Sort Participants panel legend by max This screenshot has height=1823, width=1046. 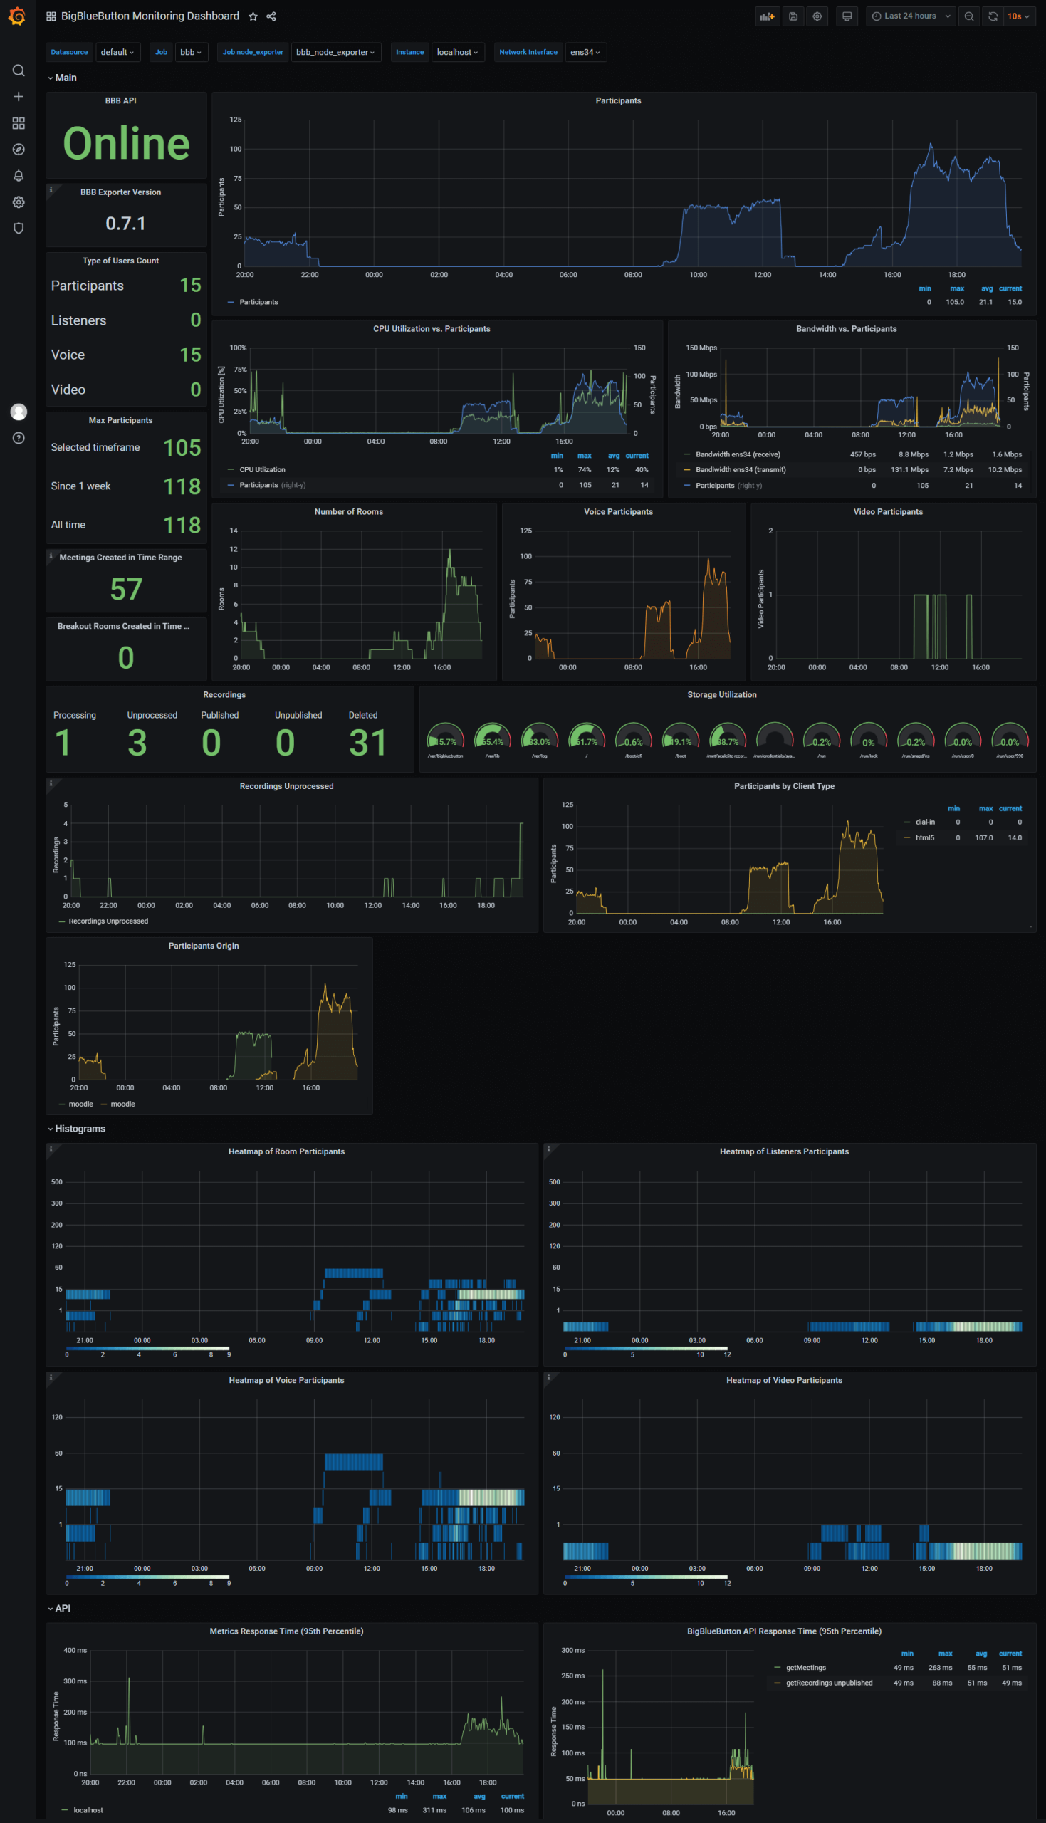click(957, 288)
